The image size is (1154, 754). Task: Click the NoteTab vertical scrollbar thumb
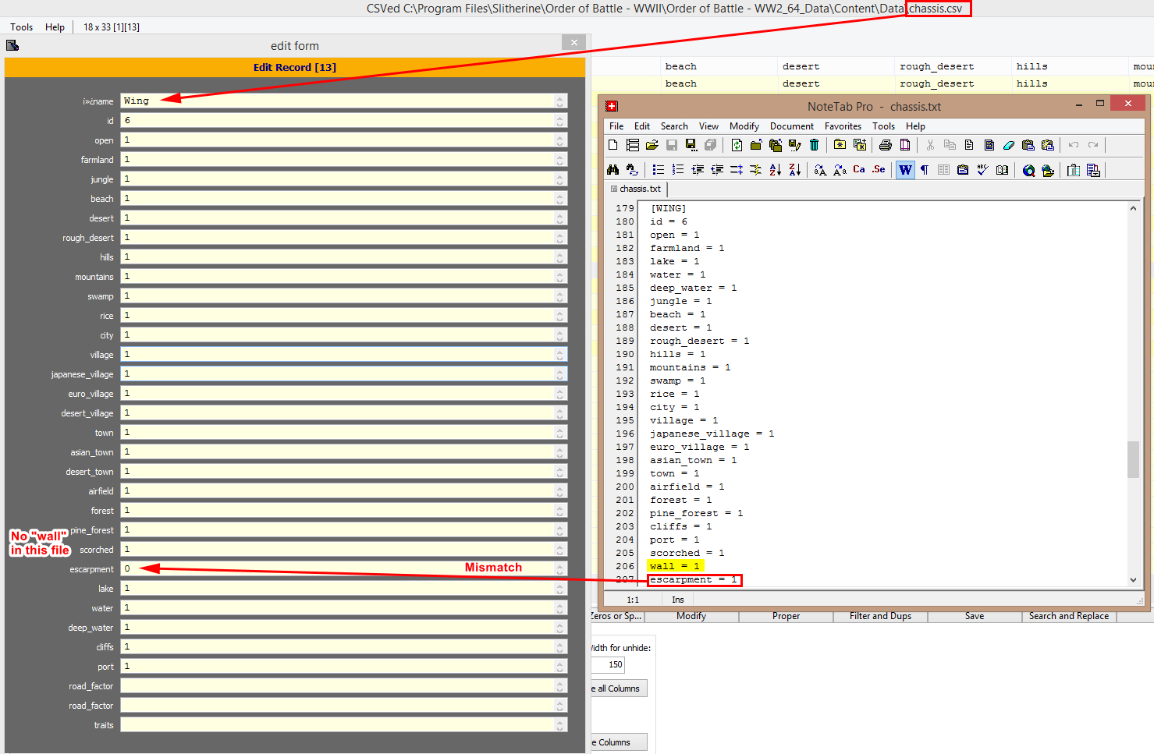(x=1133, y=459)
